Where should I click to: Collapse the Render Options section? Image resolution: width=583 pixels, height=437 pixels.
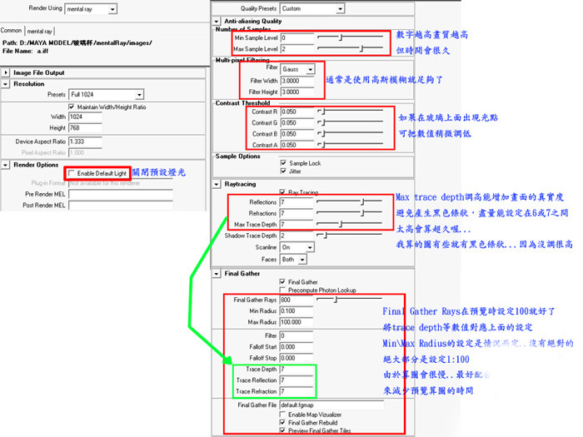coord(6,165)
